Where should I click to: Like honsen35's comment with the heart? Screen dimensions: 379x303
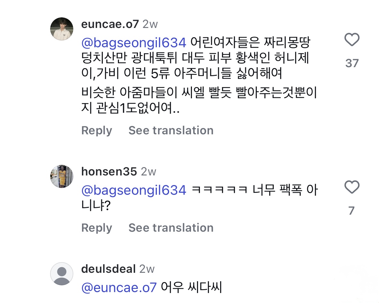point(352,187)
